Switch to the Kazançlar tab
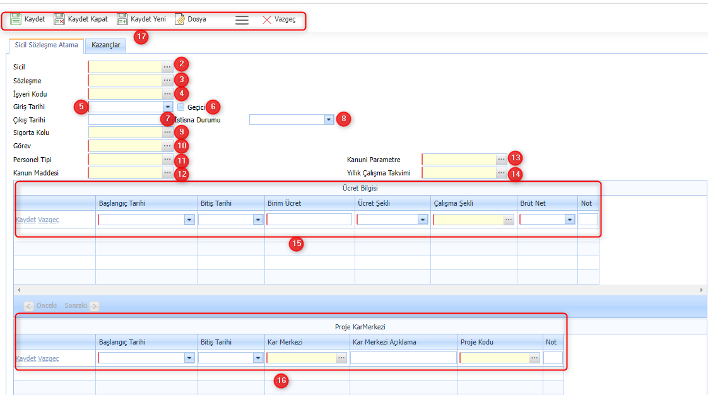This screenshot has height=395, width=708. [105, 45]
